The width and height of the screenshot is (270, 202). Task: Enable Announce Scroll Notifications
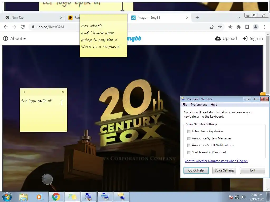189,145
